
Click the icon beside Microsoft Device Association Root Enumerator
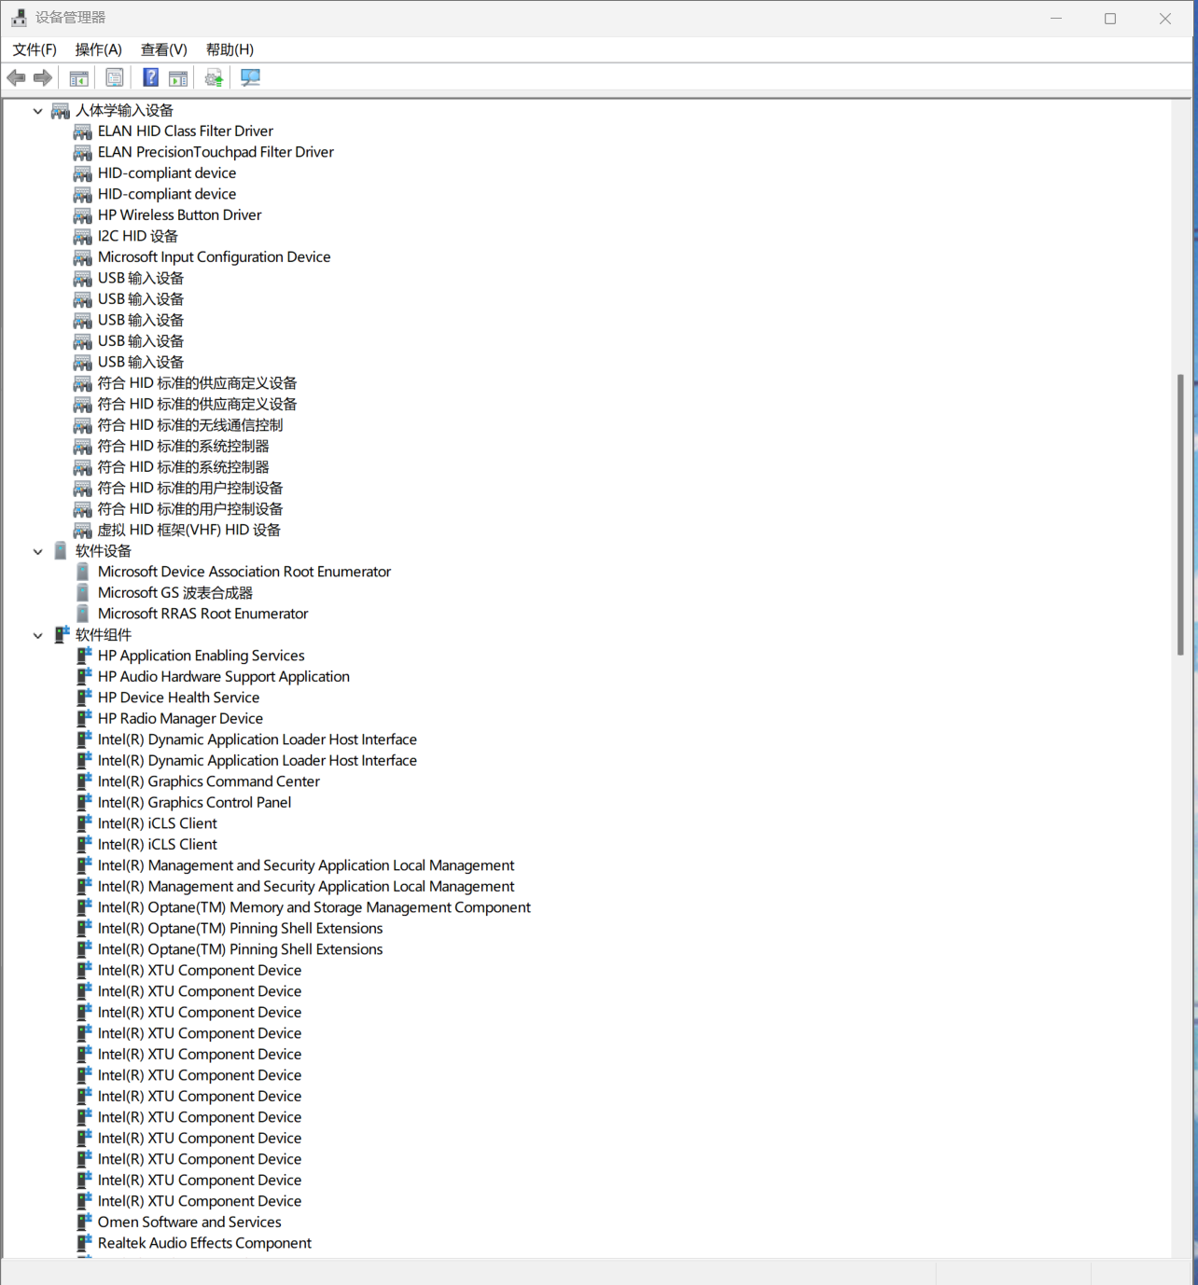pos(83,572)
